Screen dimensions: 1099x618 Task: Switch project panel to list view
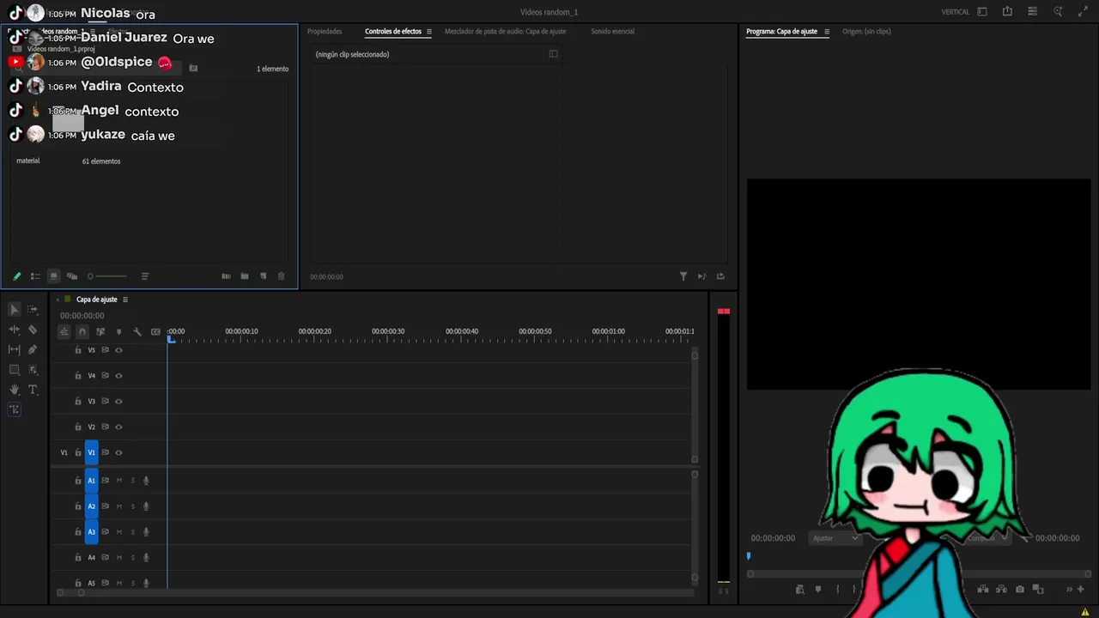[x=35, y=276]
